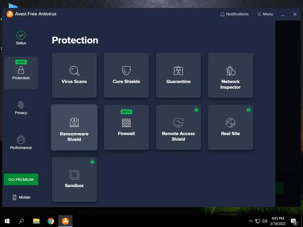Click the volume tray icon
The height and width of the screenshot is (227, 303).
pyautogui.click(x=265, y=221)
